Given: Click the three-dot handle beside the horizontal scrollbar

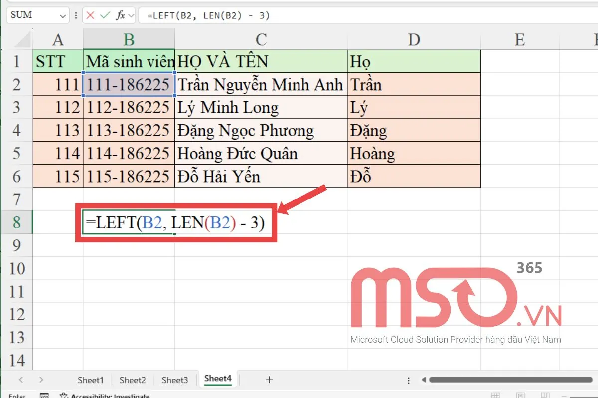Looking at the screenshot, I should click(409, 380).
